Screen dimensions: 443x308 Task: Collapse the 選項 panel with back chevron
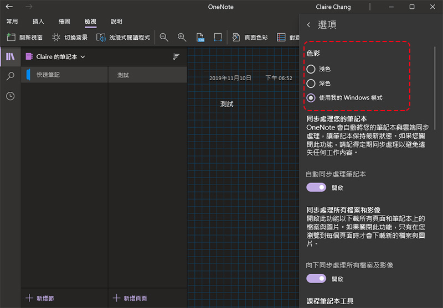pos(308,25)
